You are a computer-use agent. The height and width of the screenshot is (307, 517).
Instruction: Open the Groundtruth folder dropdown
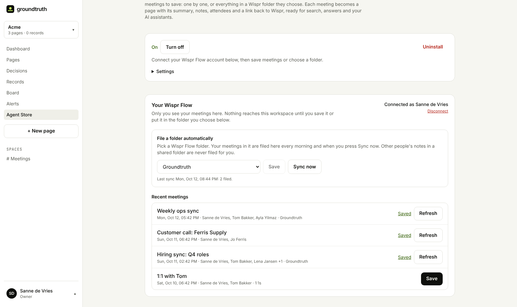tap(209, 167)
